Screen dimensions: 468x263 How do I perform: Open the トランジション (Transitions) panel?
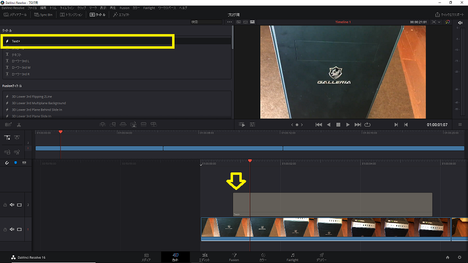click(71, 15)
